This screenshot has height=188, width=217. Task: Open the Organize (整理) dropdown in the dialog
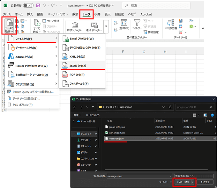click(77, 115)
